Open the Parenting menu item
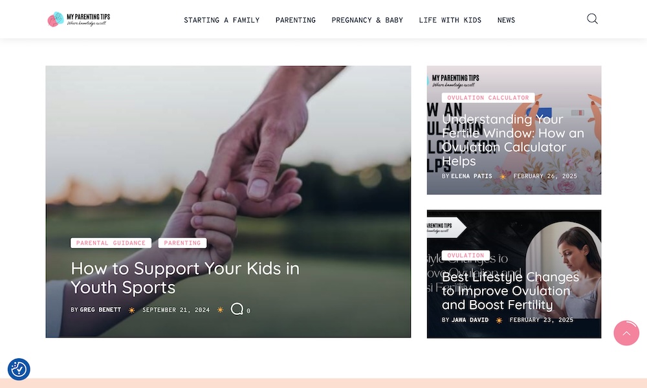The height and width of the screenshot is (388, 647). (x=296, y=20)
